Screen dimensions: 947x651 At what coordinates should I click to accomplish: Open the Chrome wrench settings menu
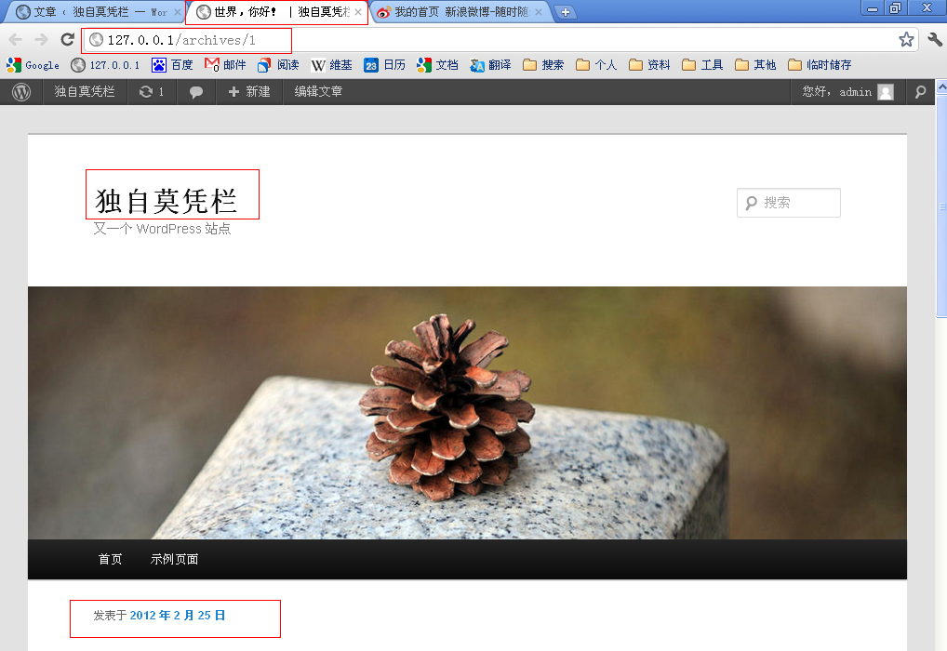pos(934,40)
